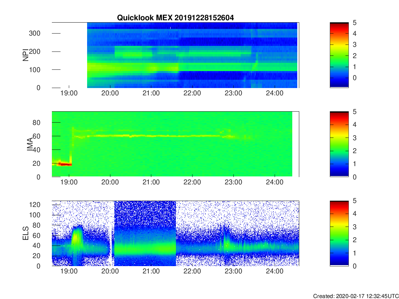
Task: Click "22:00" tick label under IMA panel
Action: click(192, 182)
